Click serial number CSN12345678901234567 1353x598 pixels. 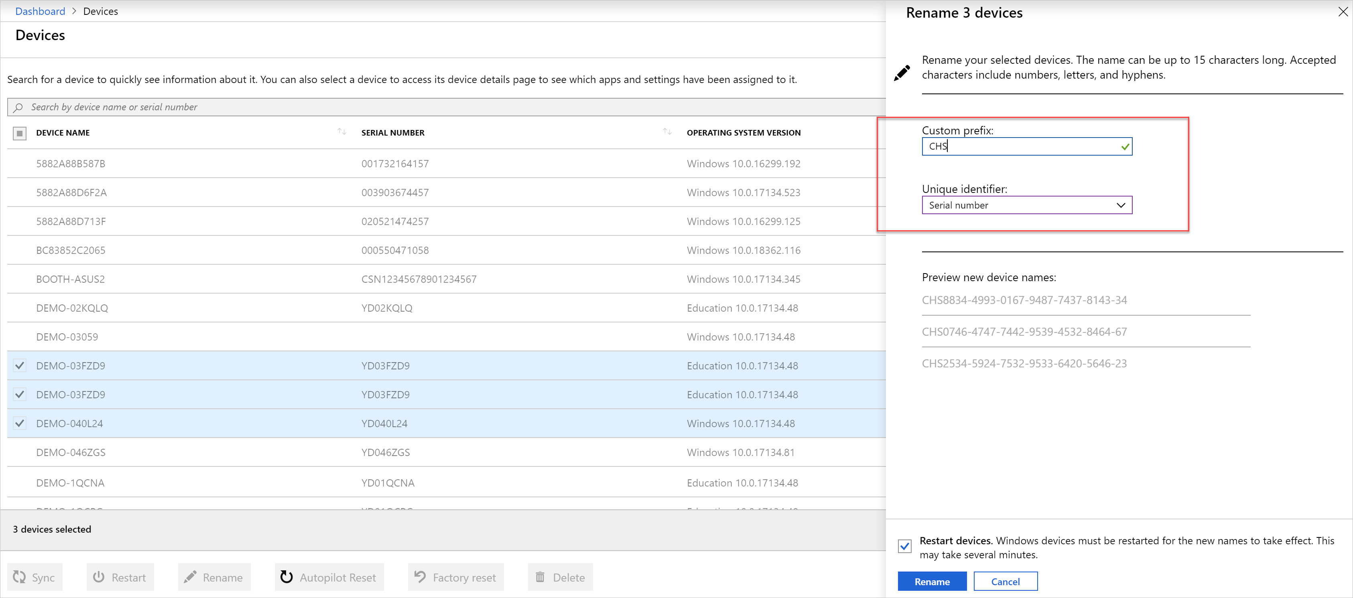pyautogui.click(x=419, y=279)
